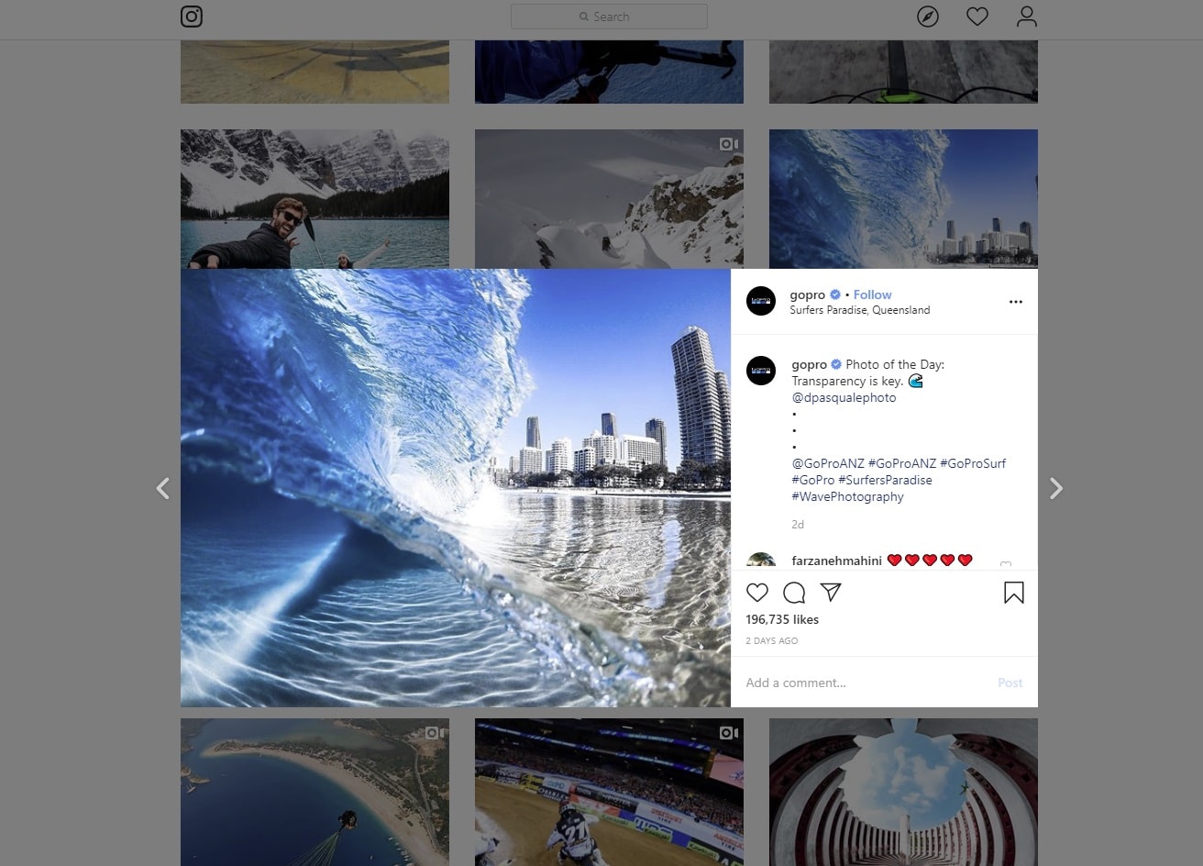This screenshot has height=866, width=1203.
Task: Save the post with bookmark icon
Action: click(x=1013, y=594)
